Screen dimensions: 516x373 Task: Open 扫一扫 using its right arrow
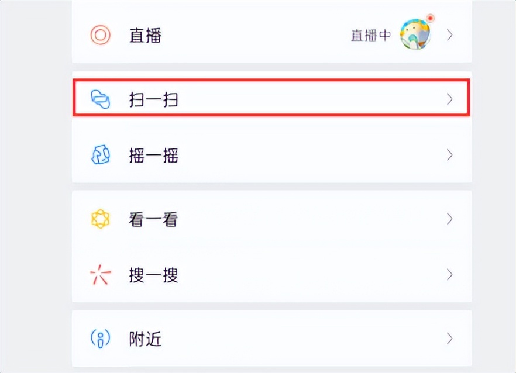tap(449, 99)
